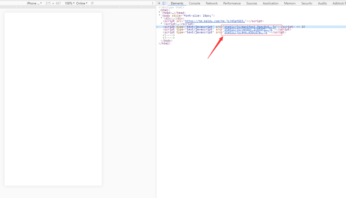This screenshot has height=198, width=346.
Task: Toggle the device toolbar icon
Action: tap(164, 3)
